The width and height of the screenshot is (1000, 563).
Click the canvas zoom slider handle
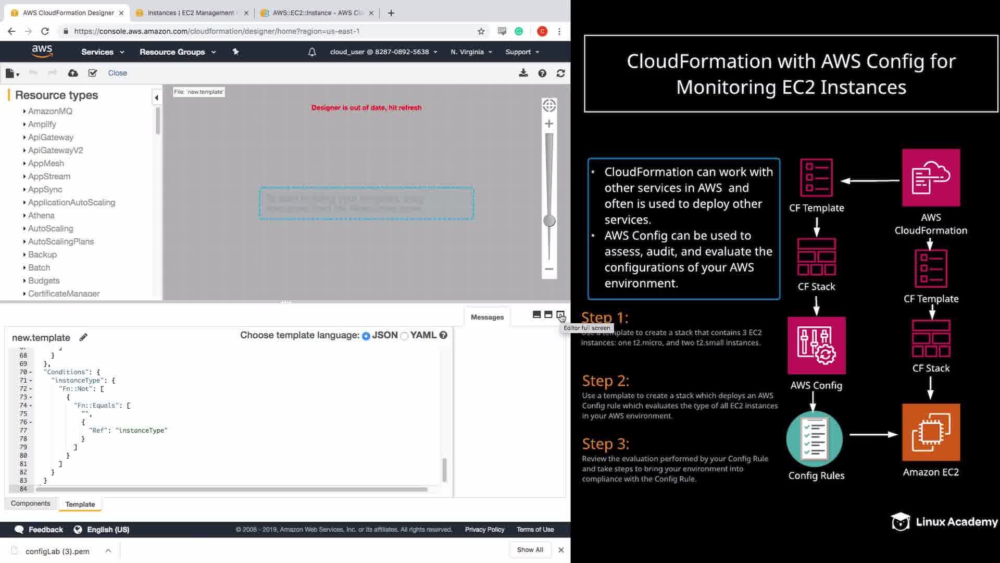[549, 221]
